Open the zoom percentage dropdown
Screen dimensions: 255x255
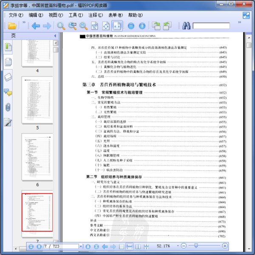point(178,246)
